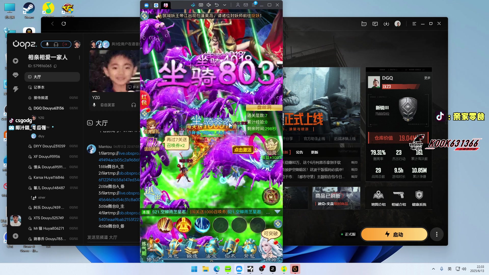489x275 pixels.
Task: Open launcher hamburger menu icon
Action: pos(414,24)
